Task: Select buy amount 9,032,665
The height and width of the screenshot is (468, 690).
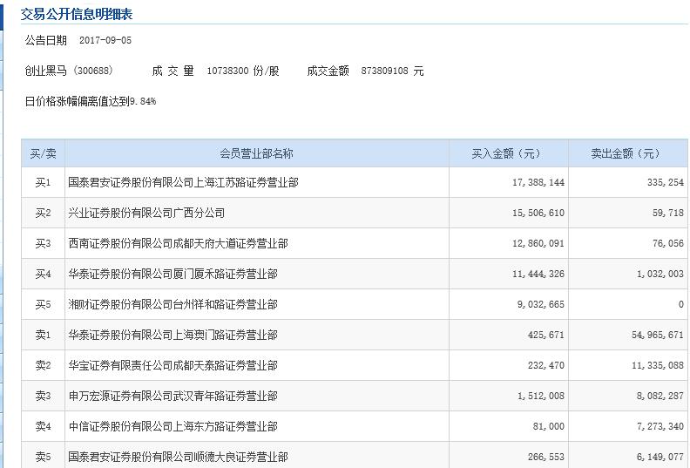Action: click(541, 304)
